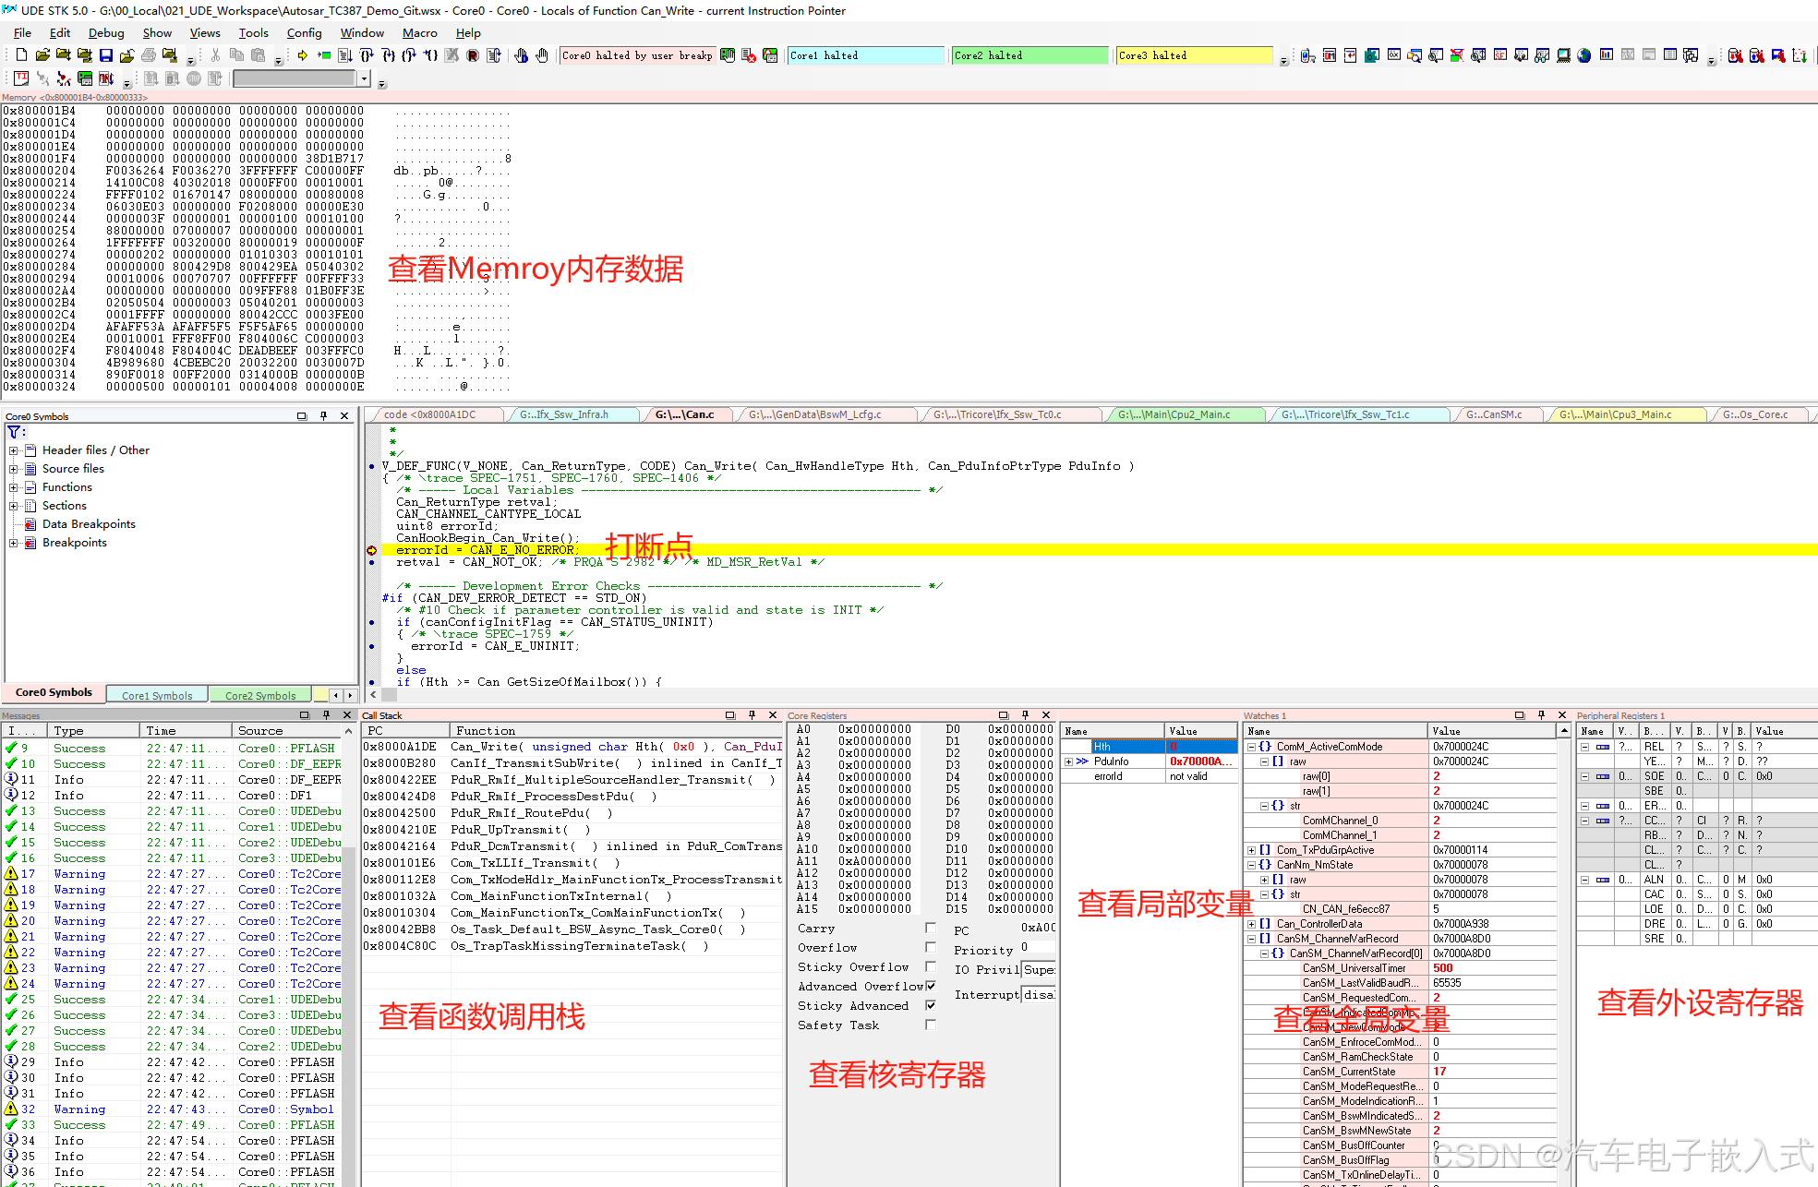The image size is (1818, 1187).
Task: Click the globe icon in toolbar
Action: click(x=1584, y=55)
